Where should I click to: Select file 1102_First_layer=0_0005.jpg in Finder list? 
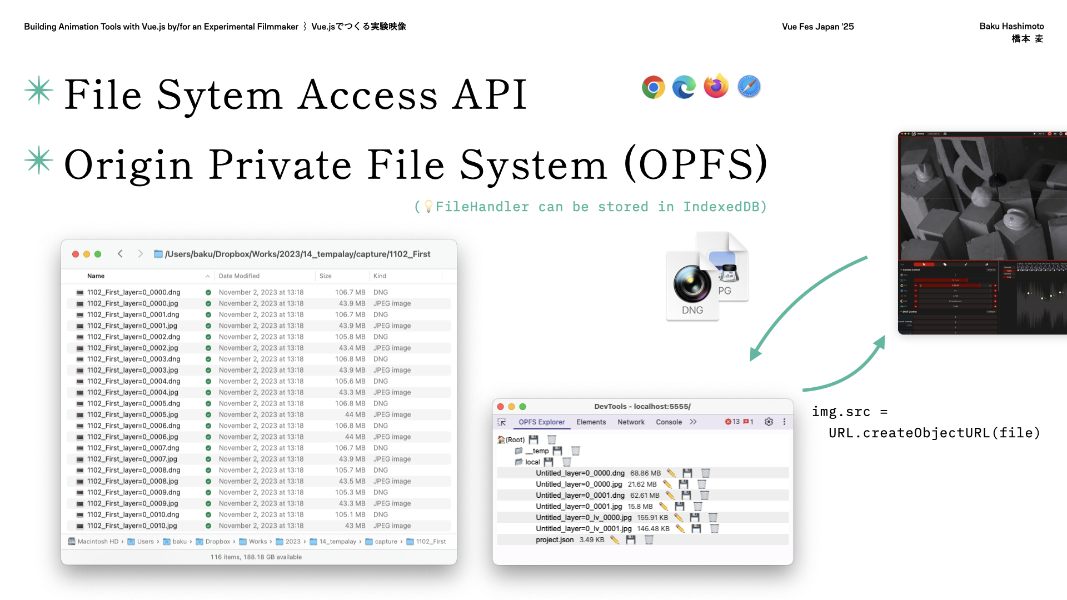click(132, 414)
